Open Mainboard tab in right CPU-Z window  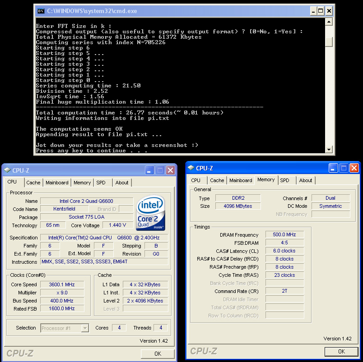(x=241, y=180)
